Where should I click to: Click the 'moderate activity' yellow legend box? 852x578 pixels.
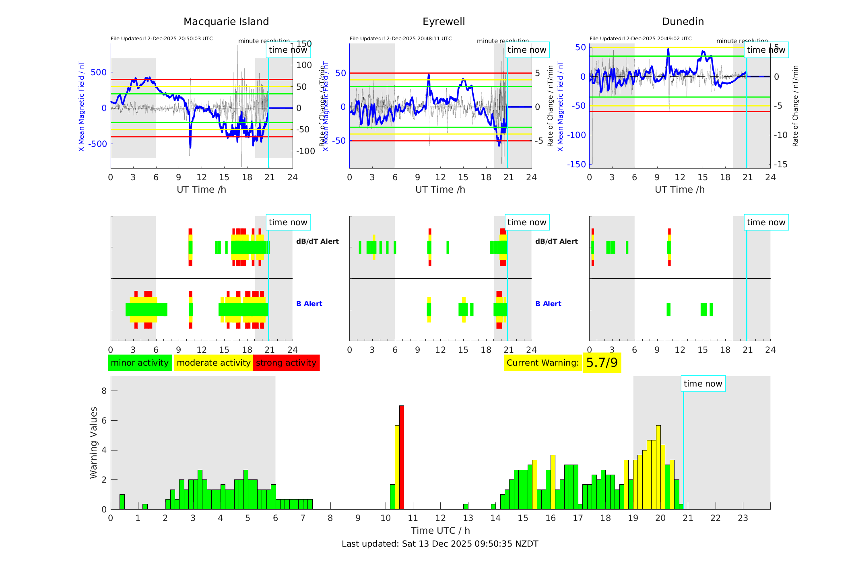[213, 363]
